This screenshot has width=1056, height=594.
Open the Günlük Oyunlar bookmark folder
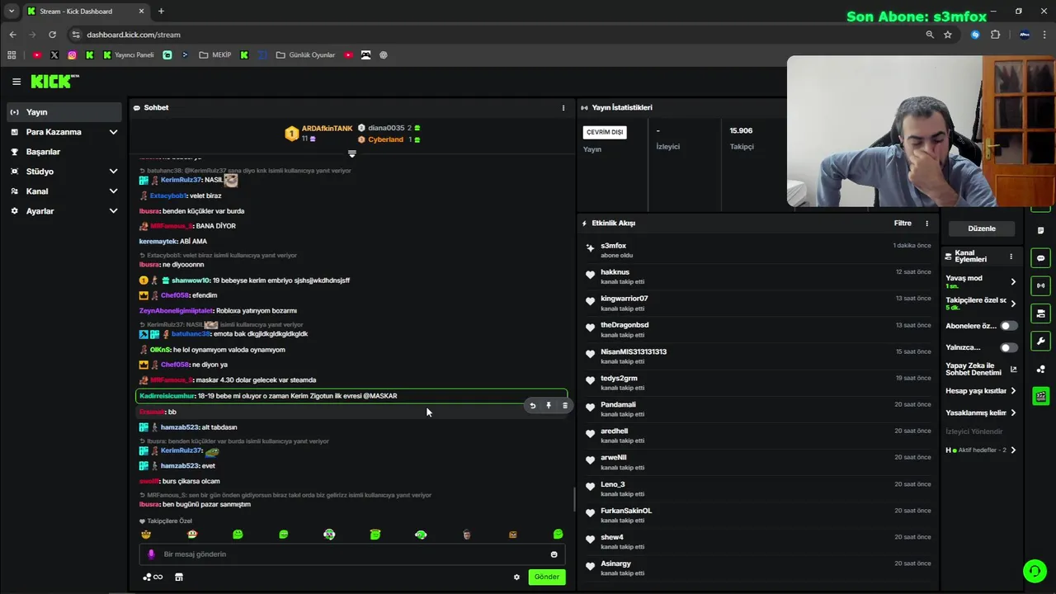pyautogui.click(x=305, y=55)
